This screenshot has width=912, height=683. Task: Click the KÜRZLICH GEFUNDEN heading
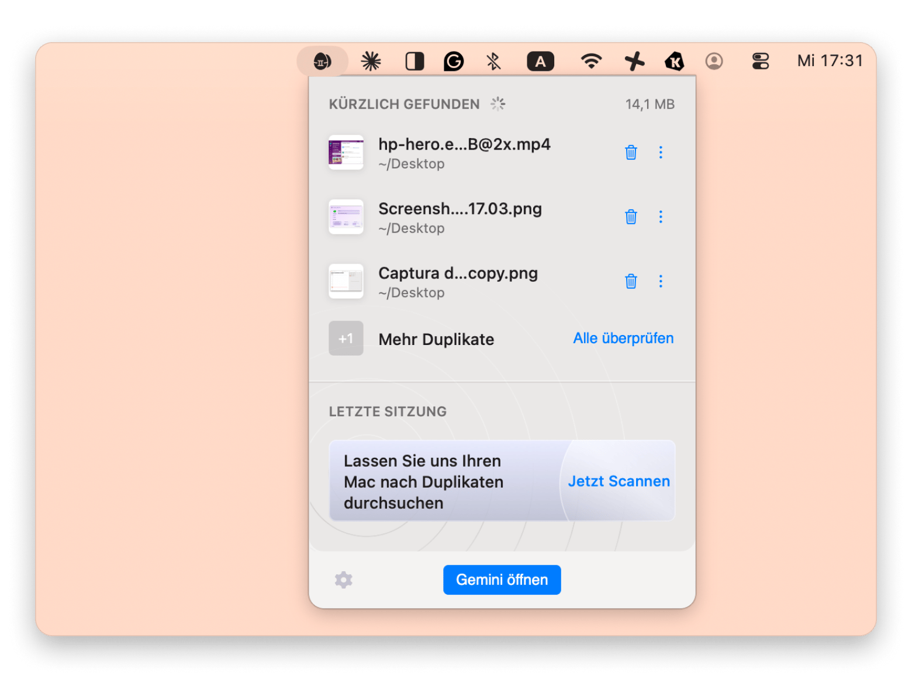(x=404, y=104)
